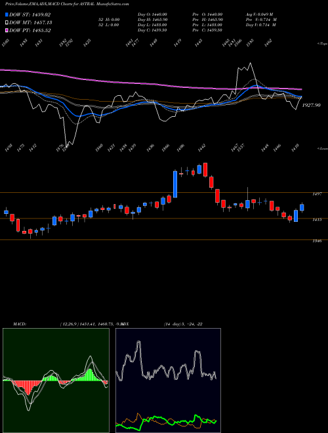
Task: Click the 1497 resistance level label
Action: click(318, 194)
